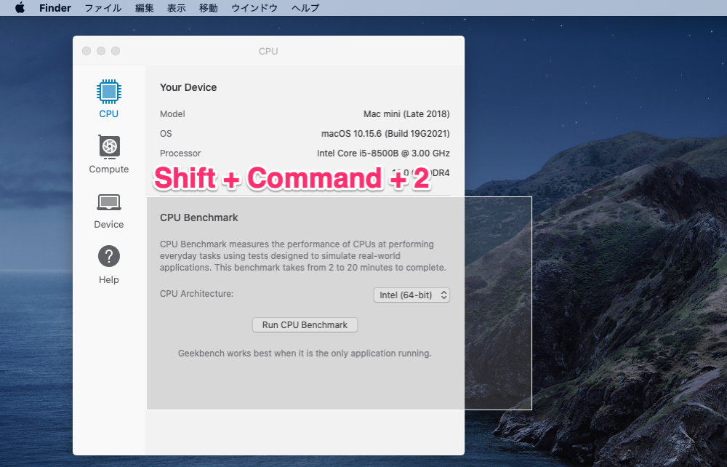Click the Processor label
This screenshot has height=467, width=727.
point(180,153)
